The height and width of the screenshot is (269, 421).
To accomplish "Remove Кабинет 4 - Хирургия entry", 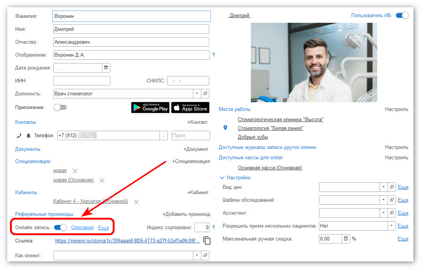I will click(136, 202).
